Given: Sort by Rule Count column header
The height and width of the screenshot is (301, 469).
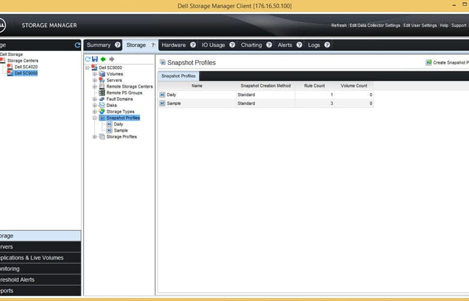Looking at the screenshot, I should (314, 86).
